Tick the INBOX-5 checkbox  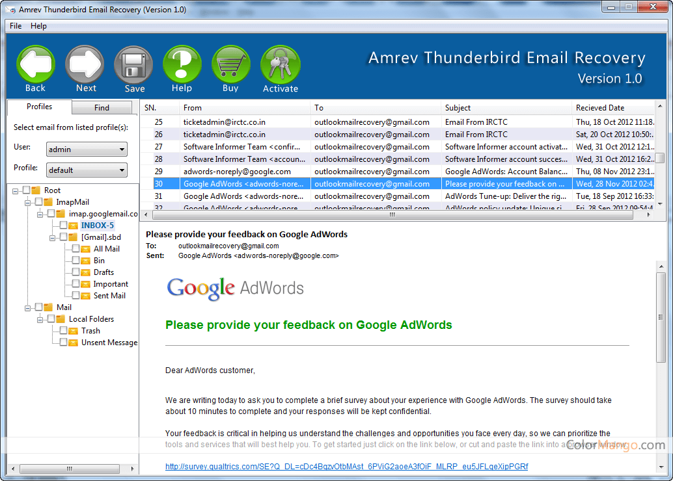[63, 226]
